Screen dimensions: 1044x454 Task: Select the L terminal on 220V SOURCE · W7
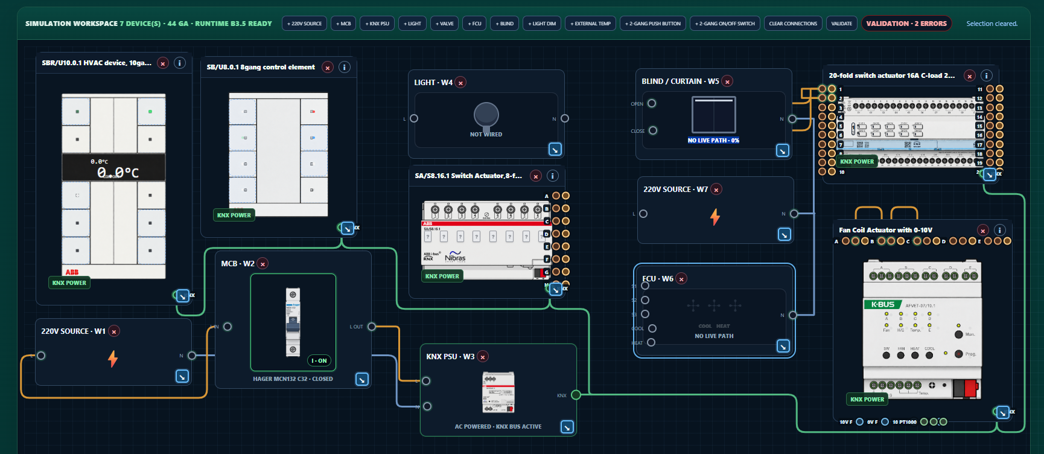[x=643, y=214]
